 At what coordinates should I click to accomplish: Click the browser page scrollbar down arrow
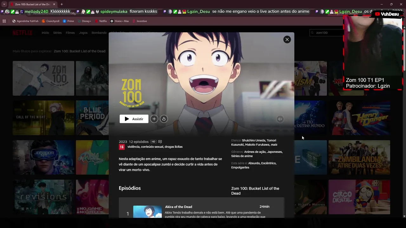pos(404,216)
